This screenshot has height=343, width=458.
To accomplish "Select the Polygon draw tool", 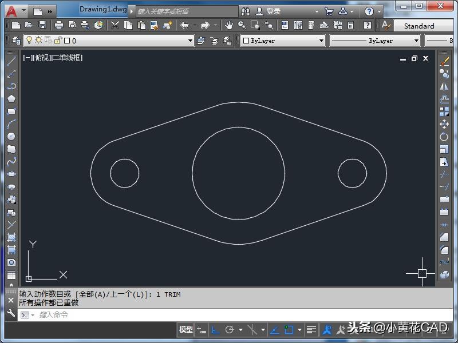I will pyautogui.click(x=11, y=99).
